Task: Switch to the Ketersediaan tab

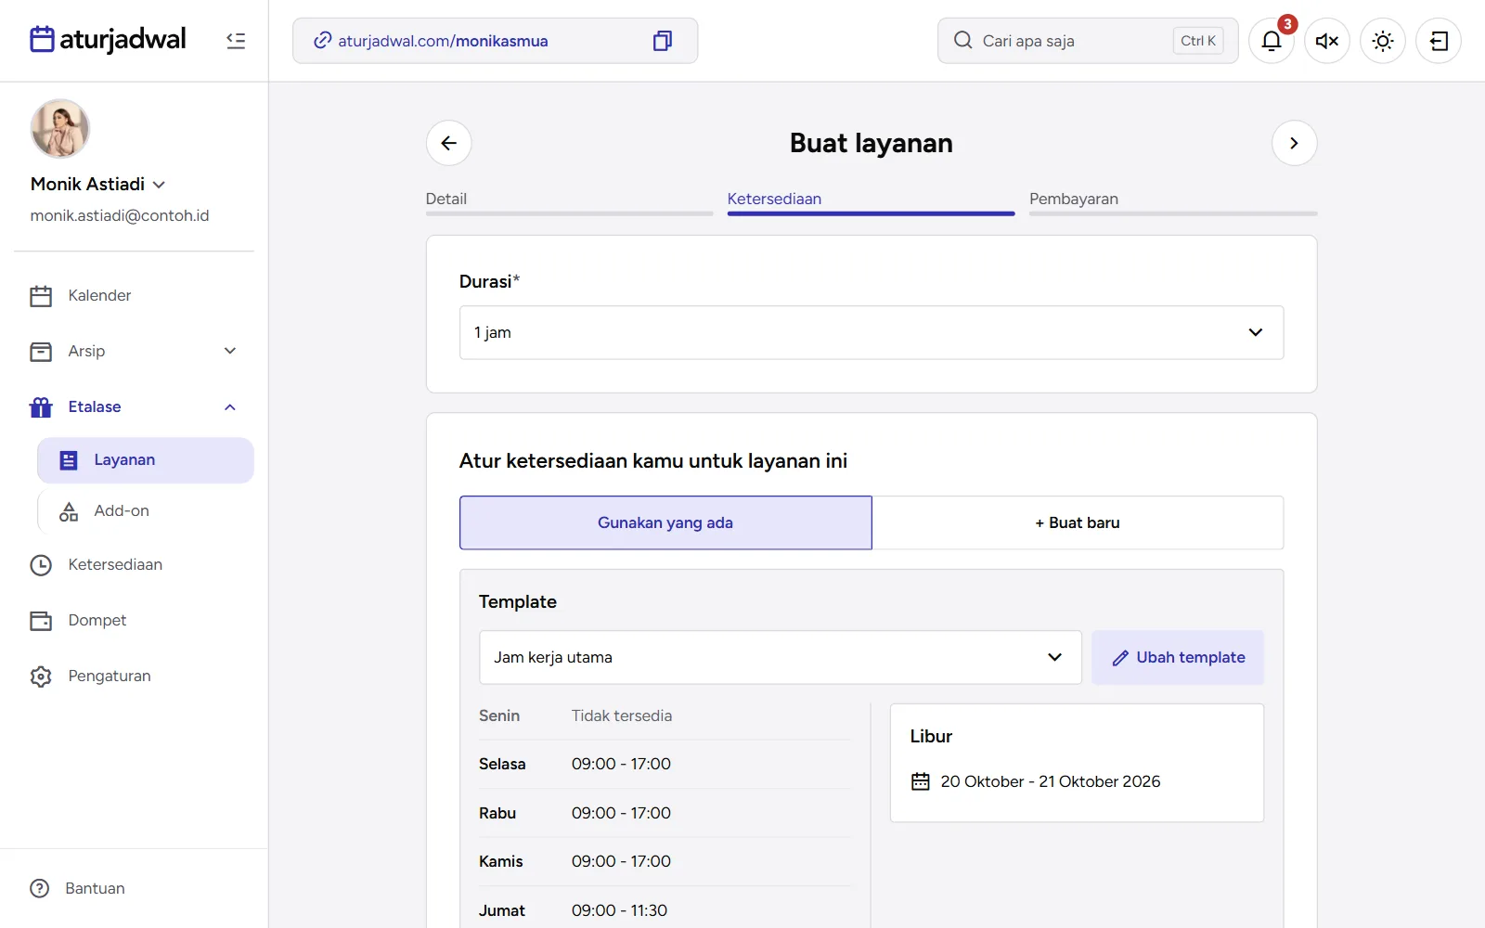Action: pyautogui.click(x=871, y=201)
